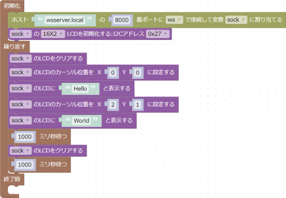Edit the 8000 port number field

click(122, 20)
